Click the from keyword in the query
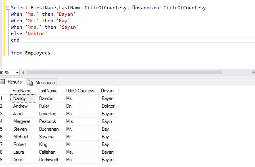This screenshot has height=167, width=255. tap(17, 53)
